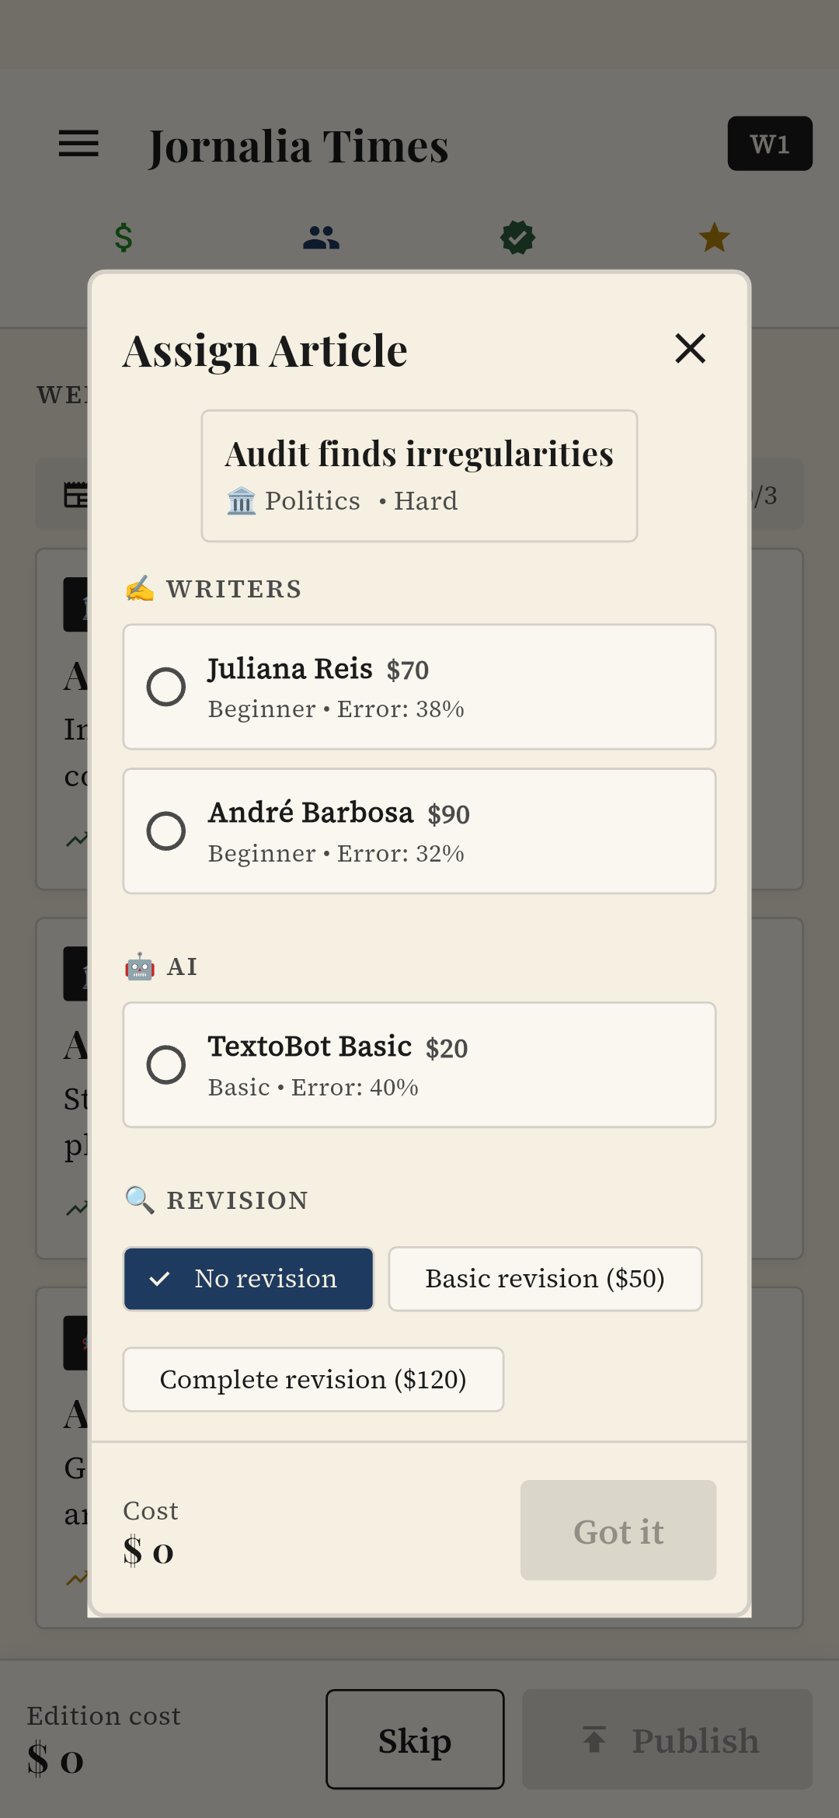Tap the verified credibility badge icon

click(x=517, y=238)
